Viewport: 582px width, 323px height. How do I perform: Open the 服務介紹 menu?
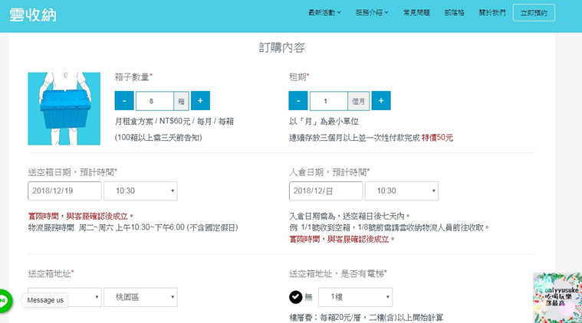pos(372,12)
